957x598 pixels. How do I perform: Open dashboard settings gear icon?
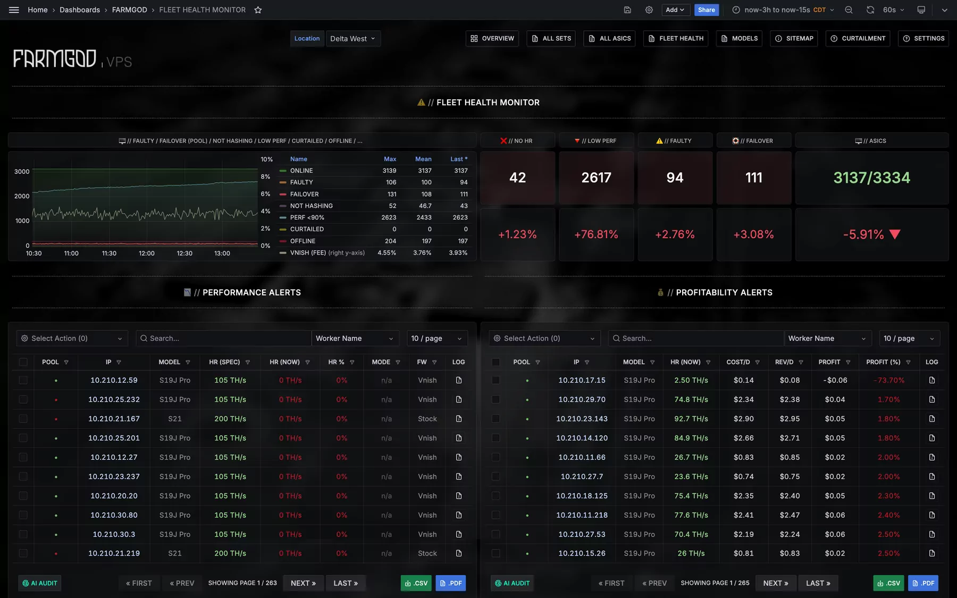click(649, 10)
